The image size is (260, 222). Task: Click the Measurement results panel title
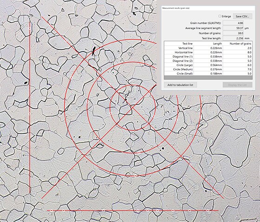tap(176, 8)
